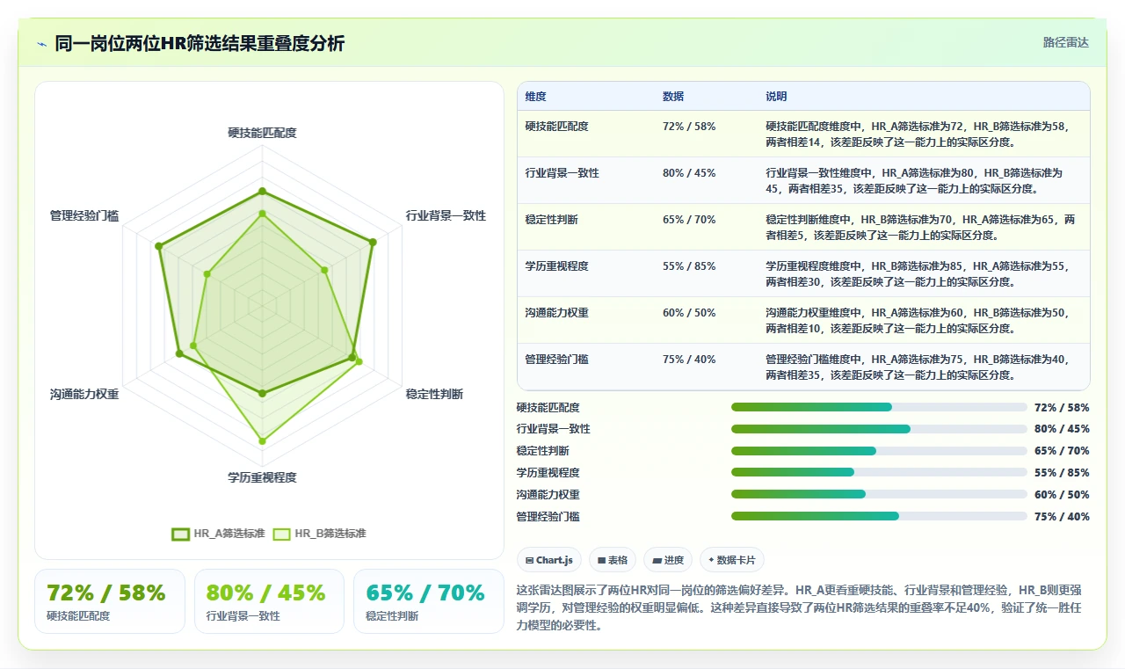This screenshot has width=1125, height=669.
Task: Click radar axis label 学历重视程度
Action: 262,477
